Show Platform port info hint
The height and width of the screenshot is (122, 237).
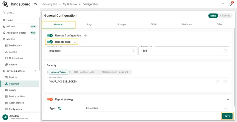tap(225, 51)
